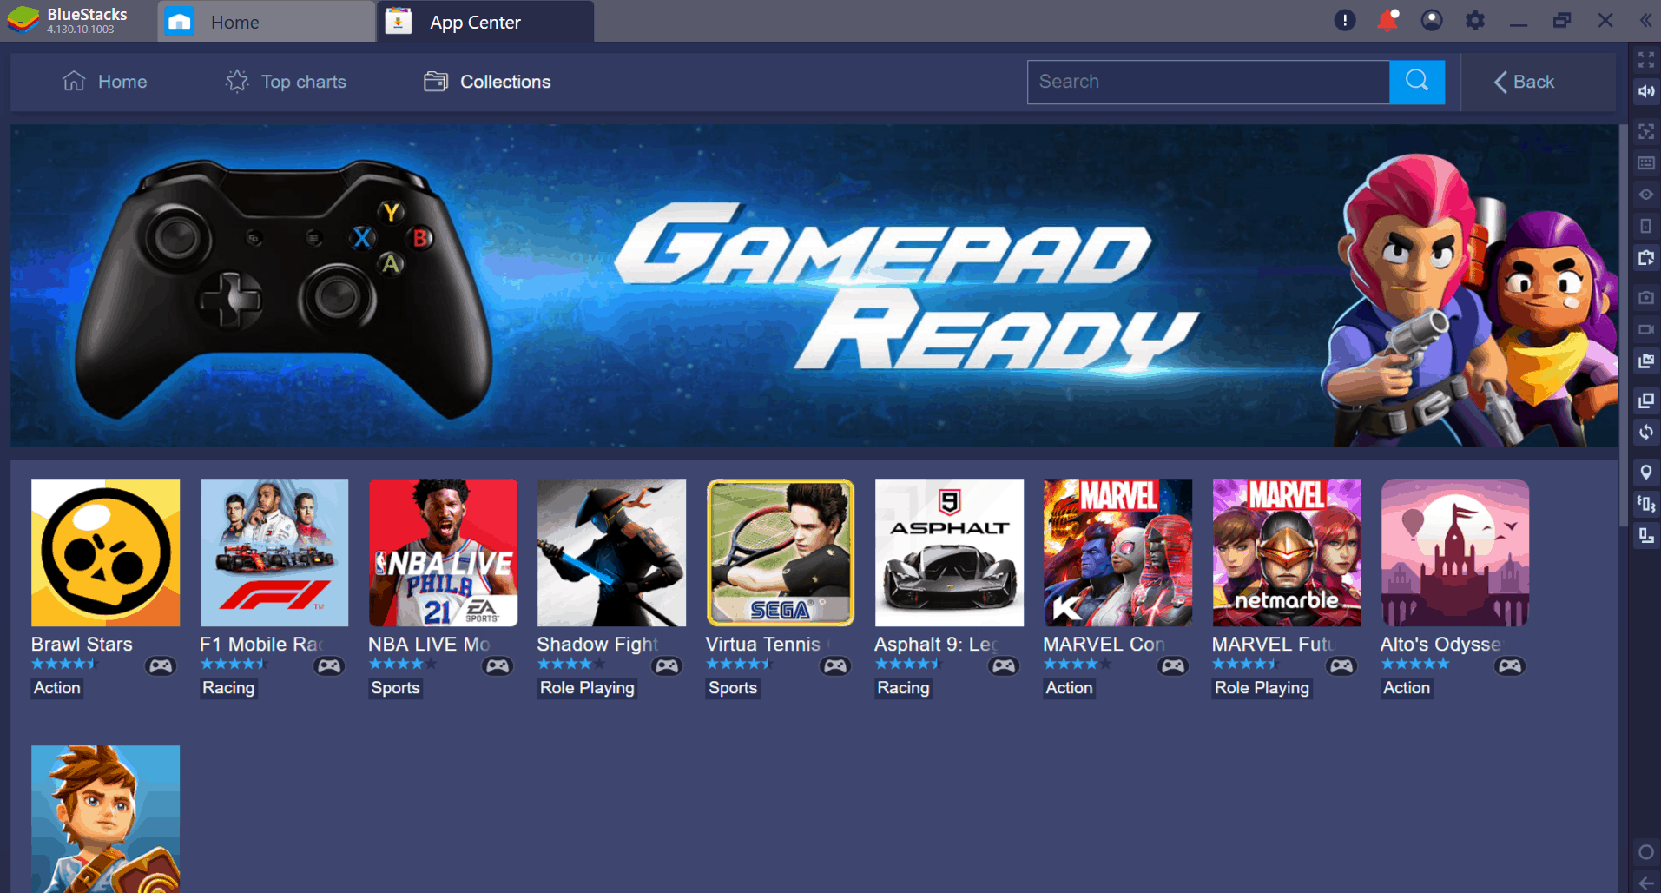This screenshot has height=893, width=1661.
Task: Click gamepad icon for Brawl Stars
Action: (x=161, y=666)
